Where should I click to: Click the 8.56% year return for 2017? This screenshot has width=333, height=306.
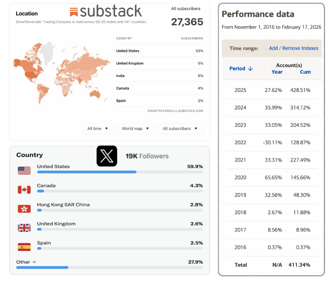pyautogui.click(x=275, y=230)
